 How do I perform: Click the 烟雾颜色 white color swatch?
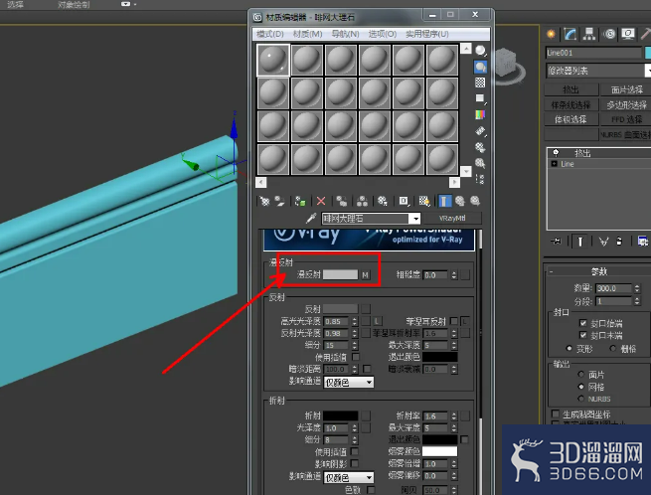[439, 451]
